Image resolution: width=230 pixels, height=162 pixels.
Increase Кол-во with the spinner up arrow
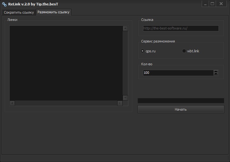click(216, 71)
